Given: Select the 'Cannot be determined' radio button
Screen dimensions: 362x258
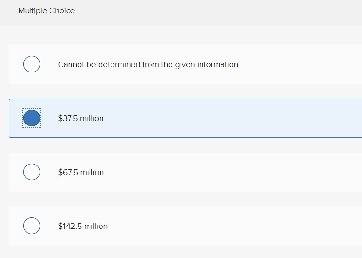Looking at the screenshot, I should click(x=31, y=64).
